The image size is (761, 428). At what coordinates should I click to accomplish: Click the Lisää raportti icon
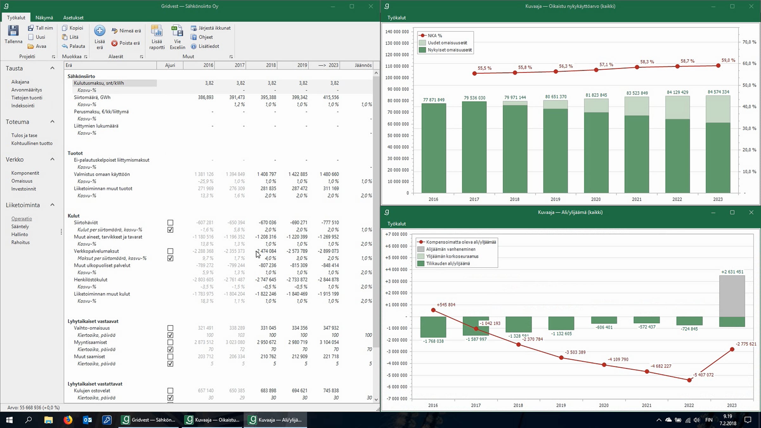point(157,31)
